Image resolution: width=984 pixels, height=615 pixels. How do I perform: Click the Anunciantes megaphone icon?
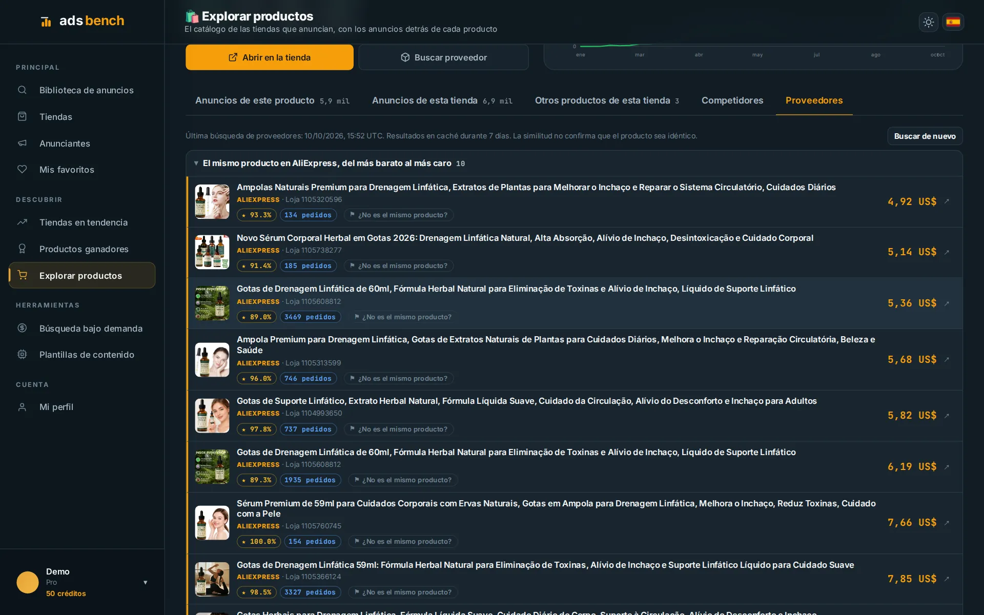coord(22,143)
